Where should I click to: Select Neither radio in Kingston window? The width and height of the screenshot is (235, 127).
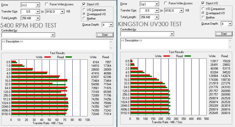pyautogui.click(x=203, y=17)
